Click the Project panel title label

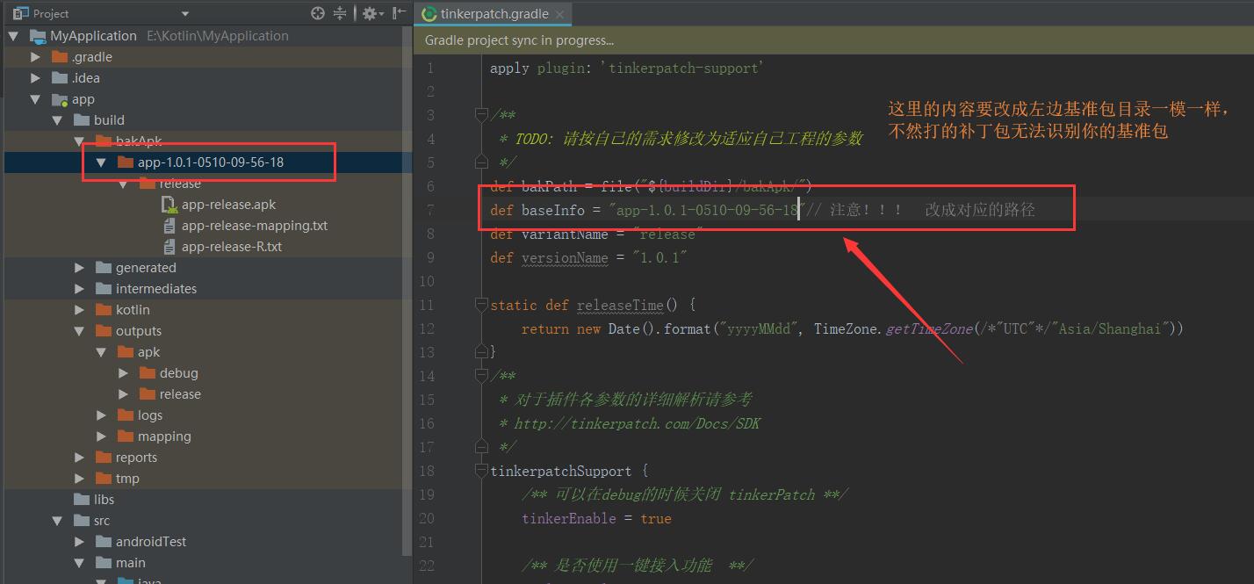tap(51, 13)
